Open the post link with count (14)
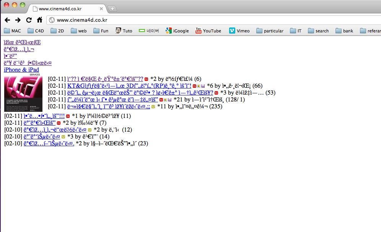 pos(42,137)
